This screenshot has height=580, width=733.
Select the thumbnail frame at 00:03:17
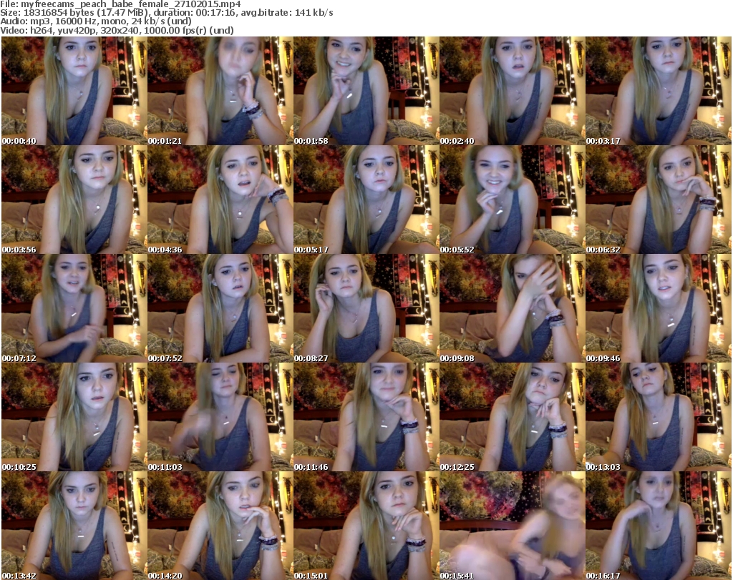[659, 91]
